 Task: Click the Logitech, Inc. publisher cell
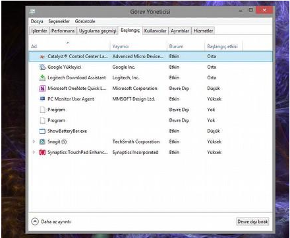(126, 77)
